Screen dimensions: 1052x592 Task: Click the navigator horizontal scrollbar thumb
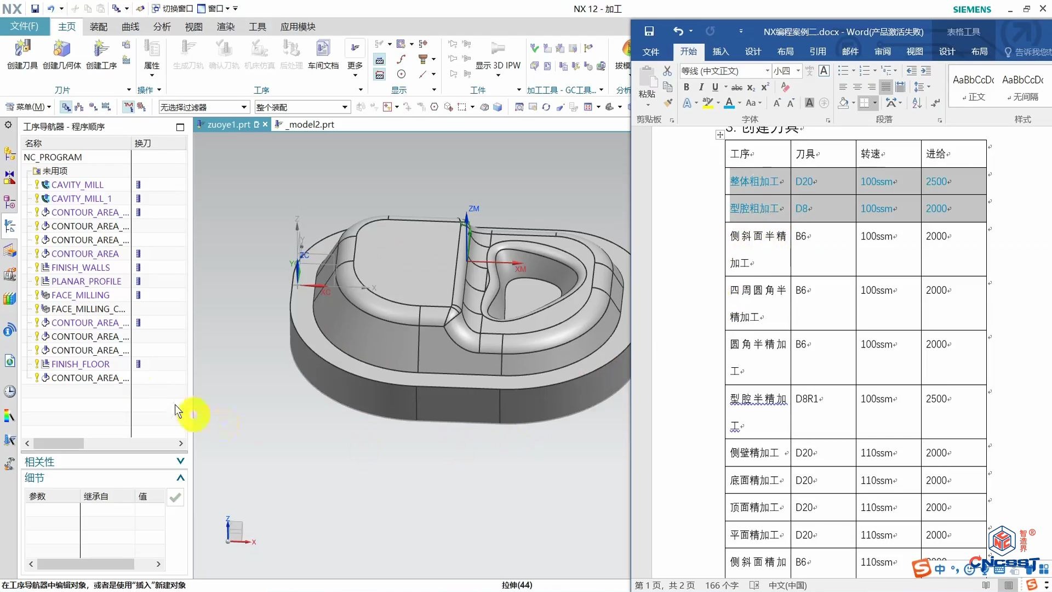(x=58, y=443)
